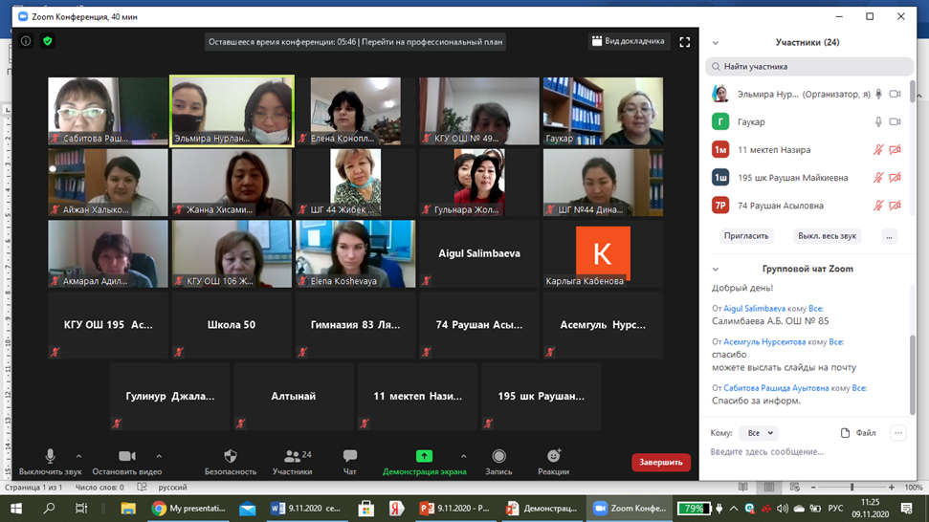This screenshot has width=929, height=522.
Task: Switch to Chrome My presentation window
Action: (188, 509)
